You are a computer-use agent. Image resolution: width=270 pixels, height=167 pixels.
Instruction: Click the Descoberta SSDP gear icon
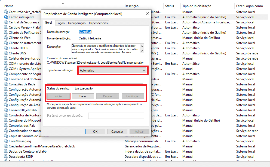click(x=6, y=156)
